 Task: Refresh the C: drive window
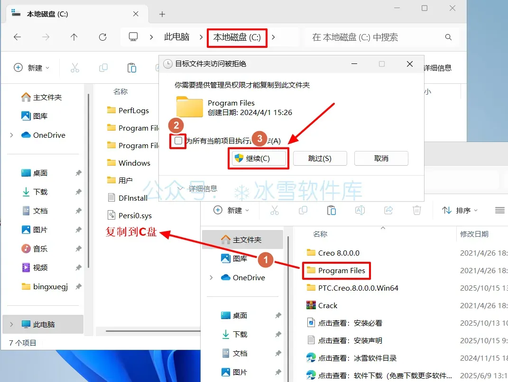coord(103,37)
